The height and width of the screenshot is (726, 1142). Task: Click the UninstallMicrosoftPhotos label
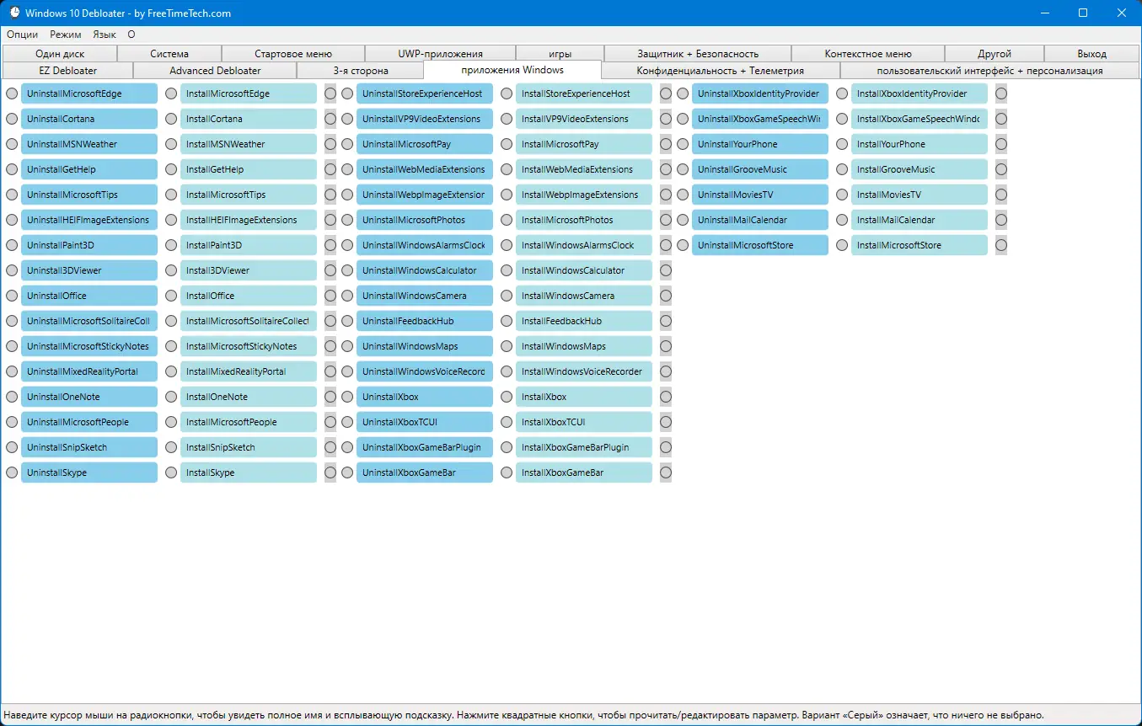click(425, 220)
